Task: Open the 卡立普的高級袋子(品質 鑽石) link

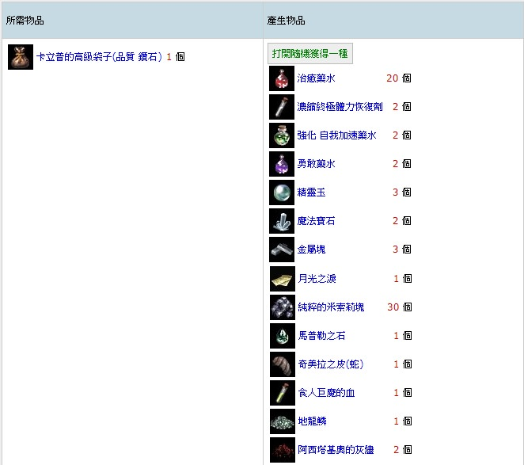Action: click(99, 57)
